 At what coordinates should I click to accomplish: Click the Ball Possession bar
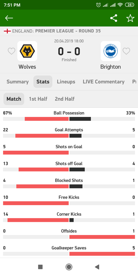coord(69,119)
